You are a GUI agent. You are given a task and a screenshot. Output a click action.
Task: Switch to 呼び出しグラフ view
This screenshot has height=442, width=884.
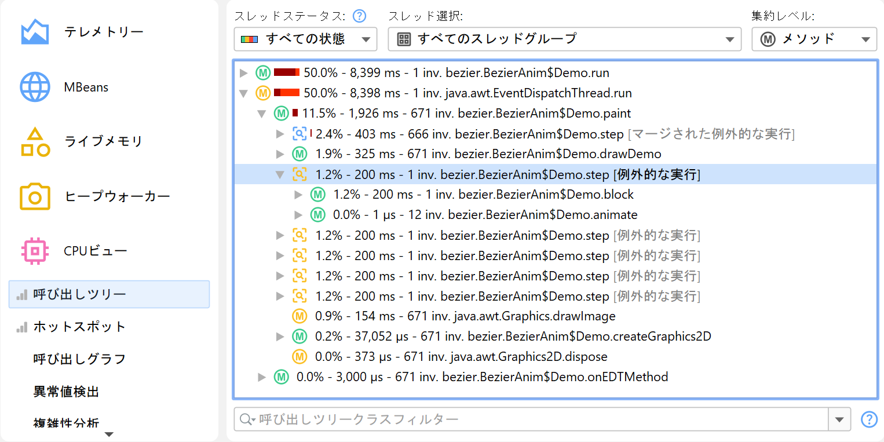(79, 359)
